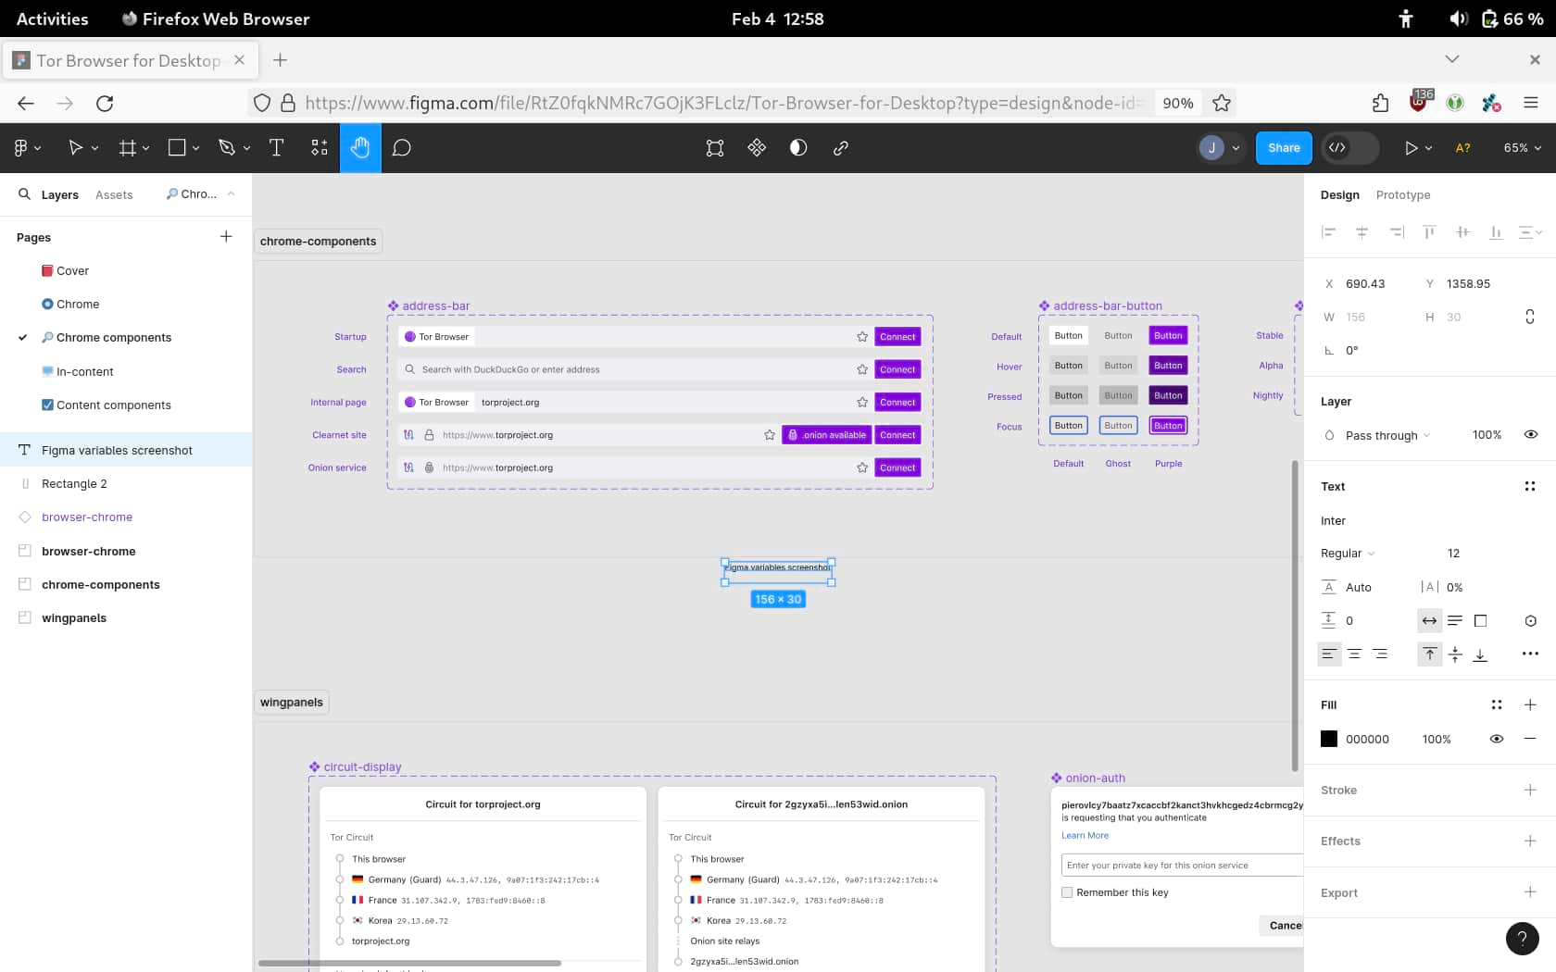Switch to the Assets tab
The height and width of the screenshot is (972, 1556).
(x=114, y=195)
